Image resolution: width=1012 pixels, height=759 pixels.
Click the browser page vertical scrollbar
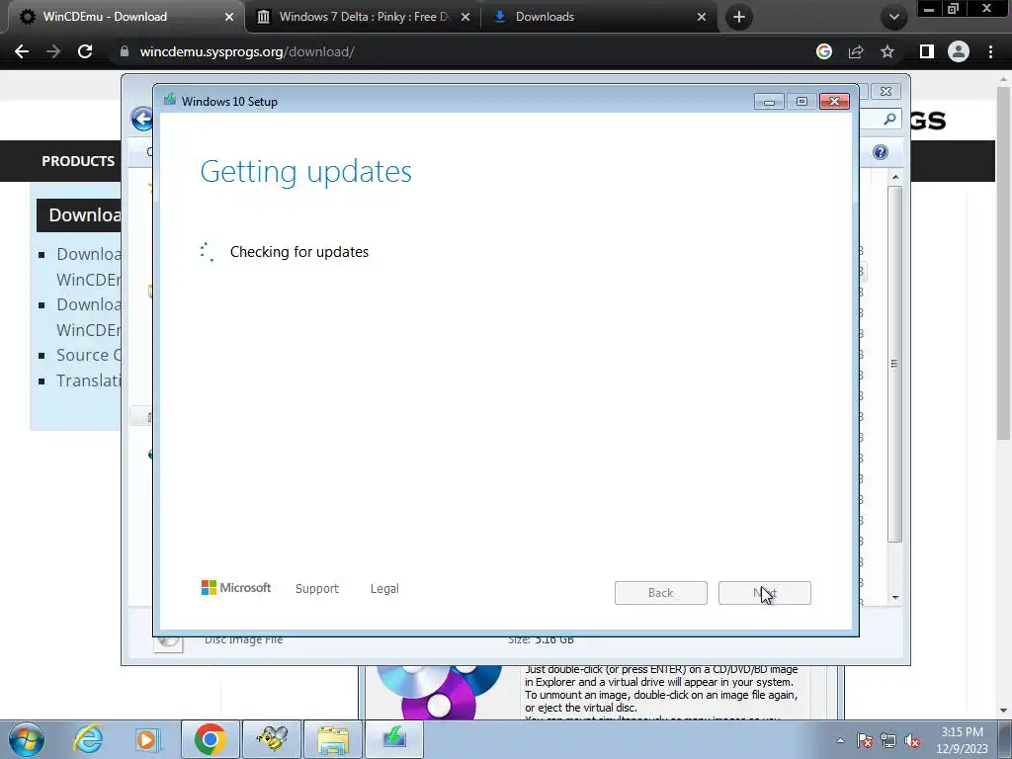1004,265
